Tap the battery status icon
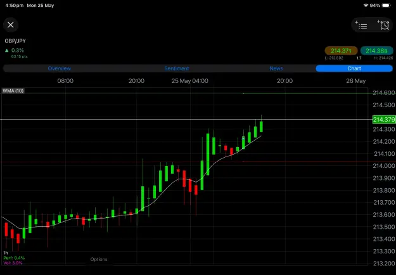Image resolution: width=396 pixels, height=275 pixels. point(386,5)
